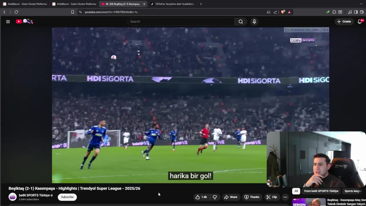This screenshot has height=206, width=366.
Task: Open the Brave Wallet icon
Action: 362,12
